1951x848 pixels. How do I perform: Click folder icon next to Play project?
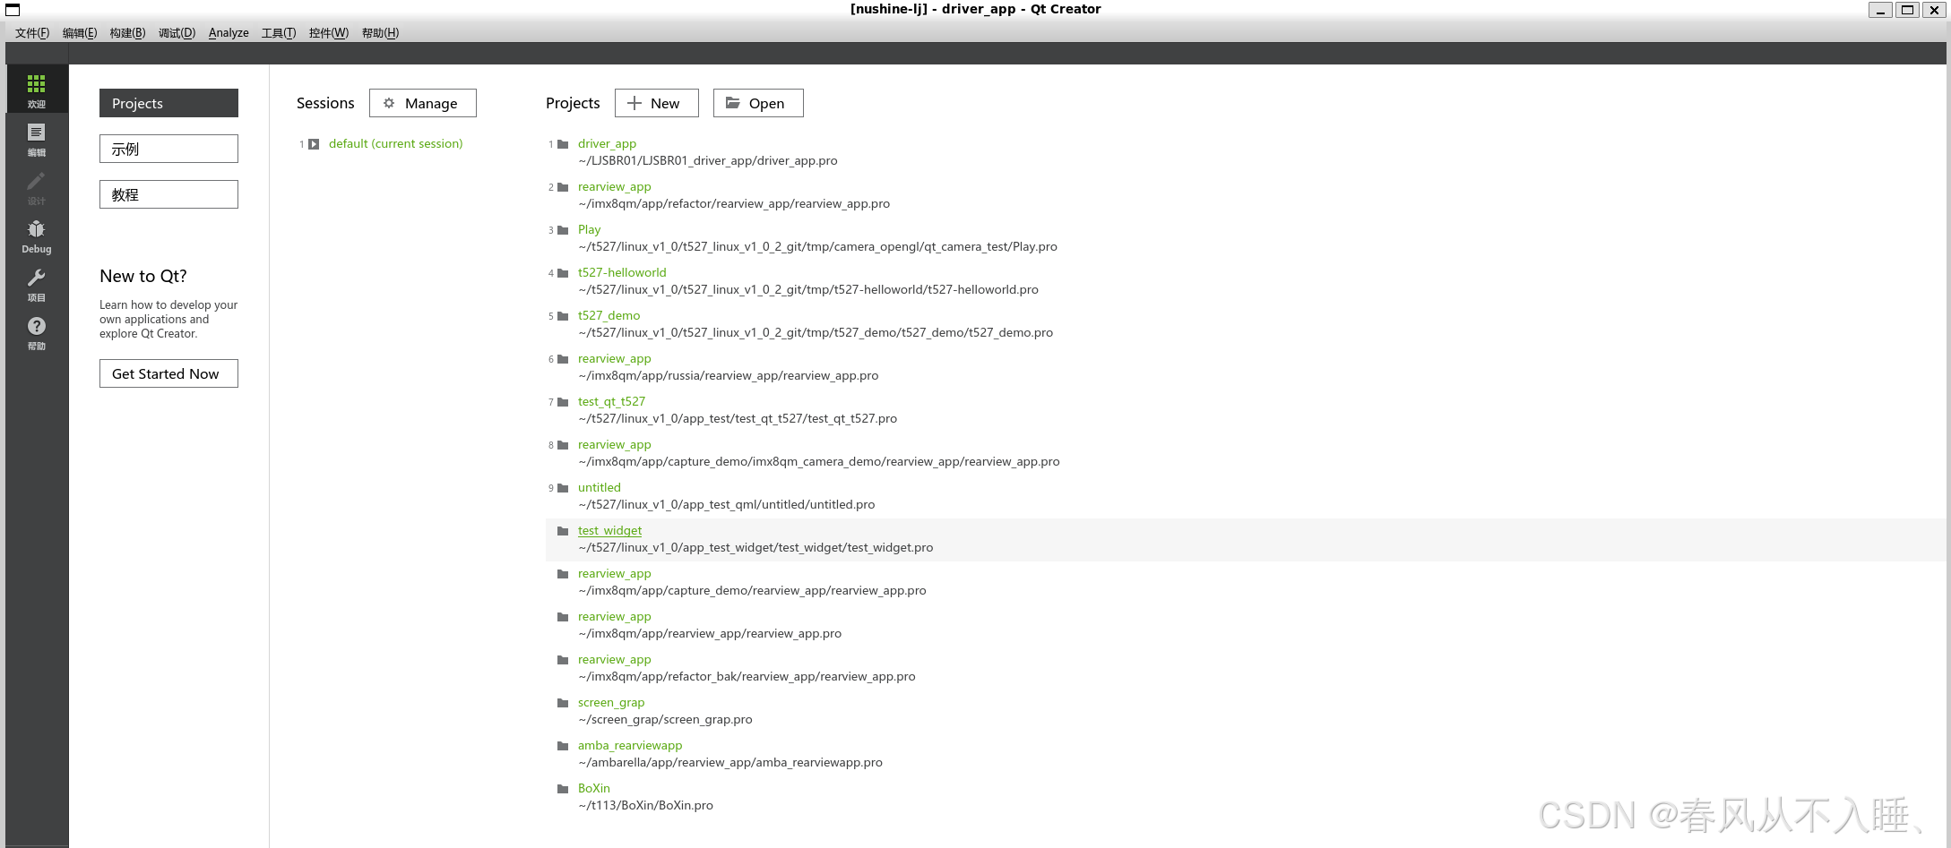(563, 230)
